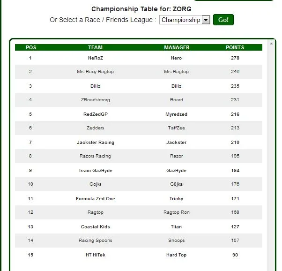
Task: Click manager Ragtop Ron
Action: pos(177,212)
